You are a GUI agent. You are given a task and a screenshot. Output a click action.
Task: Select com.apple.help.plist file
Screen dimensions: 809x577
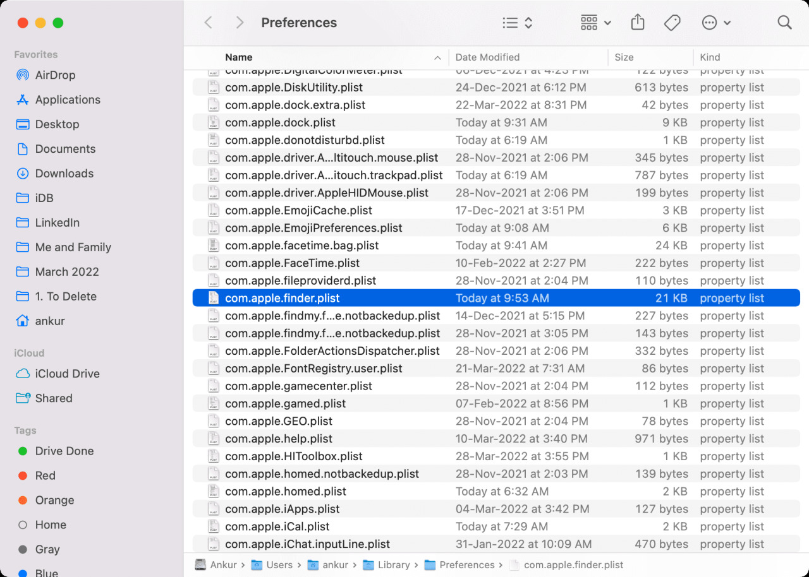(496, 439)
